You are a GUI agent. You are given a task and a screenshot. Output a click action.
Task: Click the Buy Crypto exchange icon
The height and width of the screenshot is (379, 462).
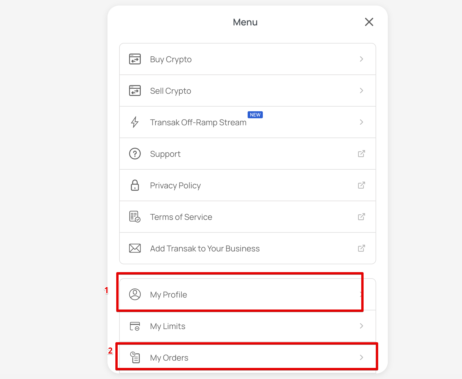135,59
